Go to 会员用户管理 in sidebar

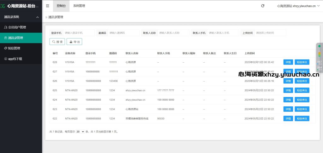(x=21, y=27)
